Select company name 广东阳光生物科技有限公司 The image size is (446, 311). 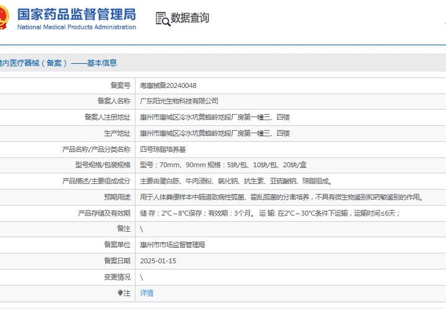pos(179,101)
